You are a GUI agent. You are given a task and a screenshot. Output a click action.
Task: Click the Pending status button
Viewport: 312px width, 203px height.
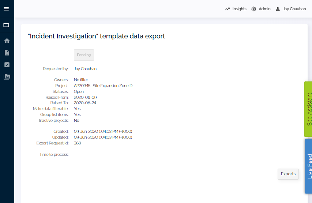click(x=84, y=55)
